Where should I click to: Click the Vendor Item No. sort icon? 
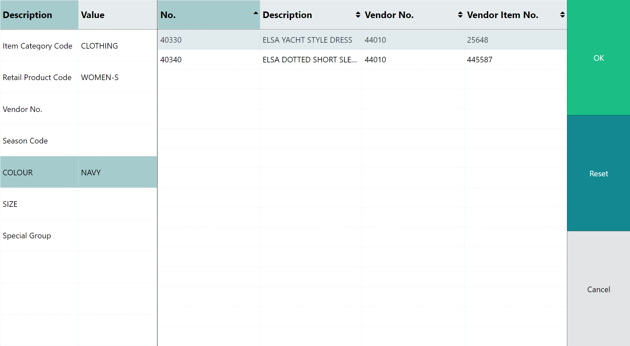pyautogui.click(x=562, y=15)
